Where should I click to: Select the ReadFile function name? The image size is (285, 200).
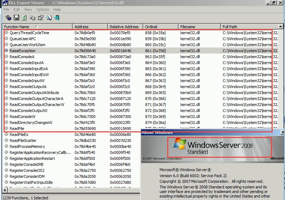17,129
